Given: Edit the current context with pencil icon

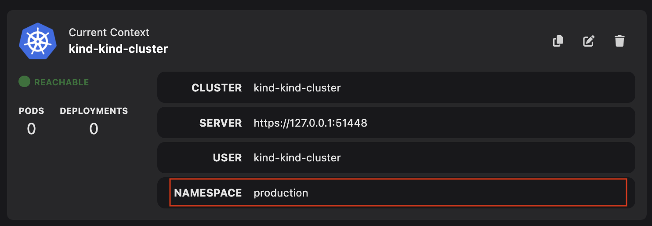Looking at the screenshot, I should (x=589, y=41).
